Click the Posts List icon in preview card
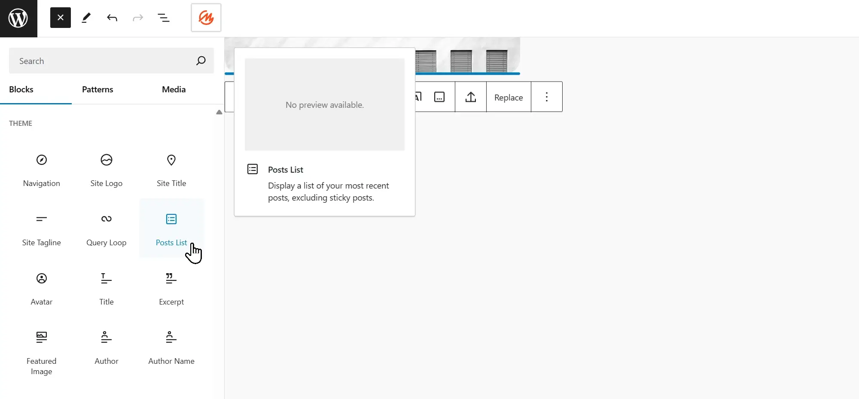The width and height of the screenshot is (859, 399). point(253,169)
